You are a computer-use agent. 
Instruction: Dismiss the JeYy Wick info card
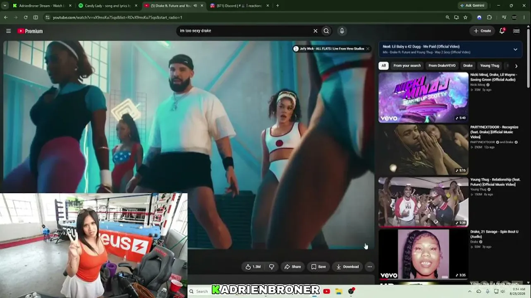click(368, 49)
